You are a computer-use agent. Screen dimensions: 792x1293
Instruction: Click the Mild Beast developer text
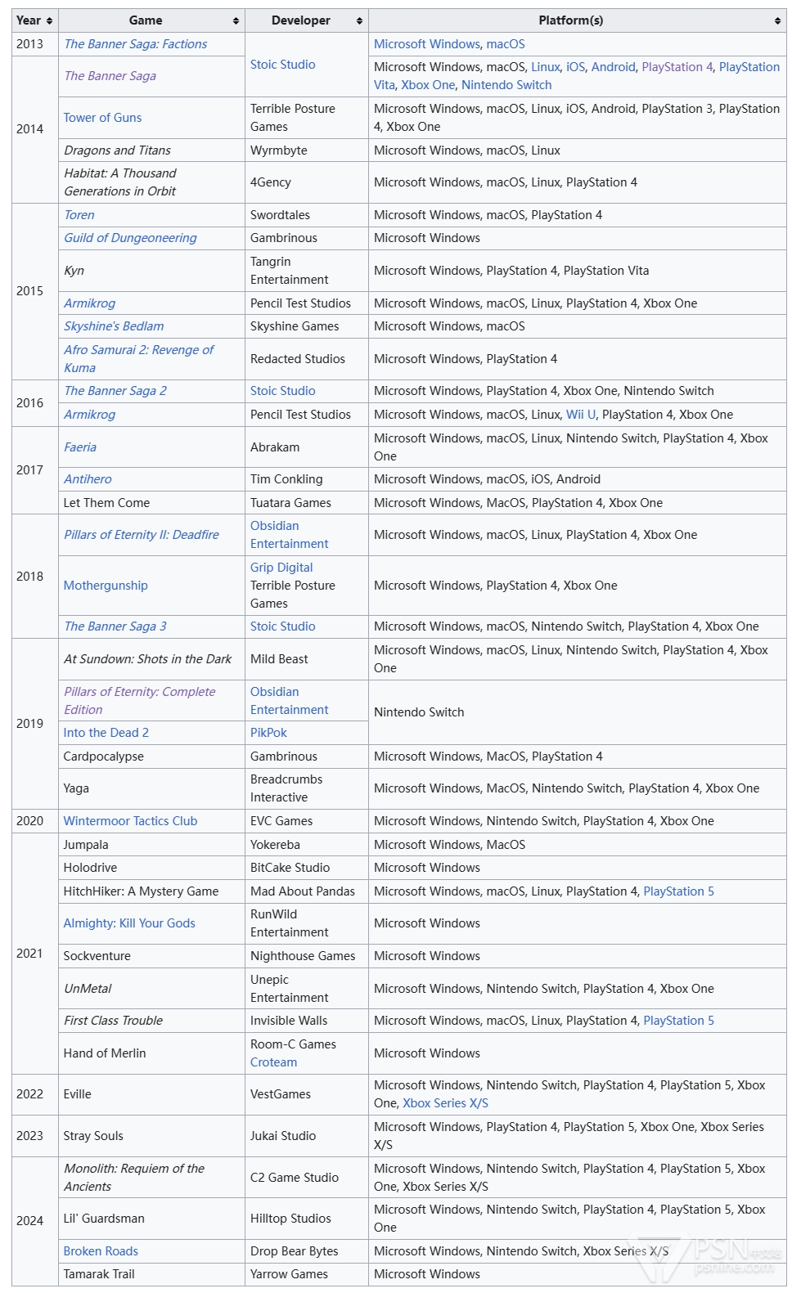[x=280, y=659]
